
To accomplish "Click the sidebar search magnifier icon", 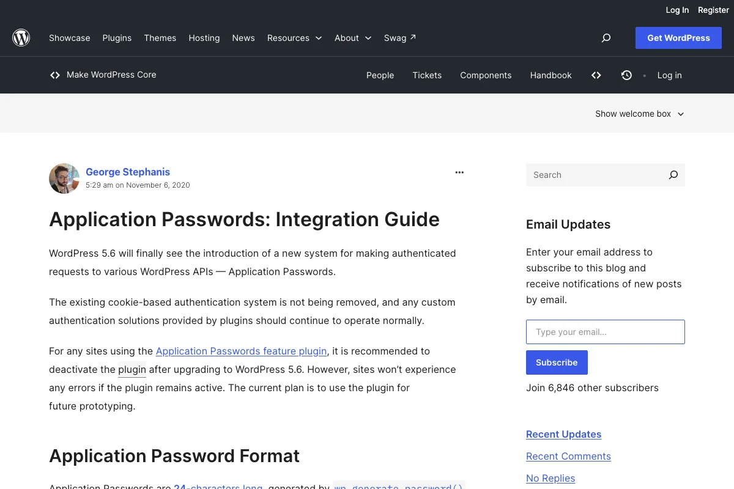I will (673, 175).
